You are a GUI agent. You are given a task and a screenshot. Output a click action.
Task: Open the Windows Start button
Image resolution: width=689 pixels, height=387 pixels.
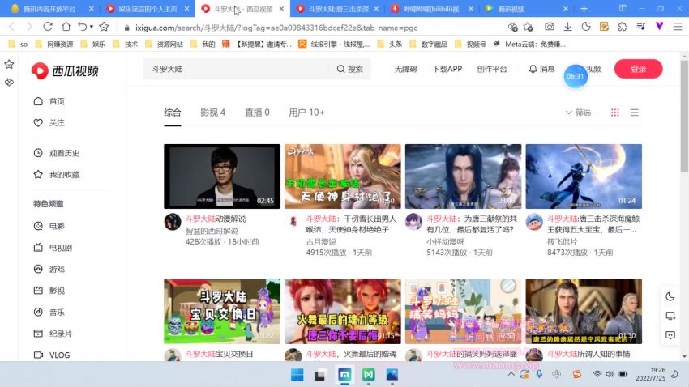(x=297, y=375)
